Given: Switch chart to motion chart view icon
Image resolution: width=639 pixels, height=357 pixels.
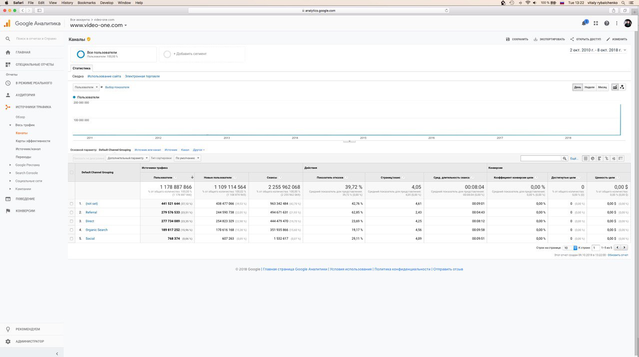Looking at the screenshot, I should click(x=622, y=87).
